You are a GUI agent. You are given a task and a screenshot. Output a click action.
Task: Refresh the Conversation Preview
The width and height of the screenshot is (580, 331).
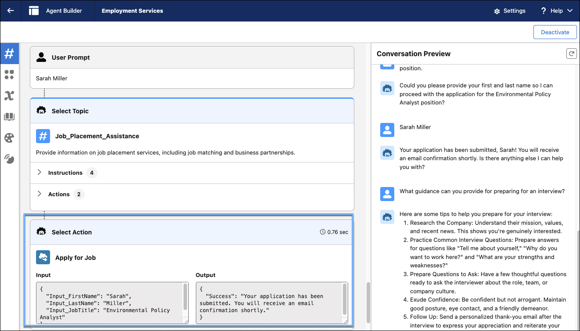pos(571,54)
